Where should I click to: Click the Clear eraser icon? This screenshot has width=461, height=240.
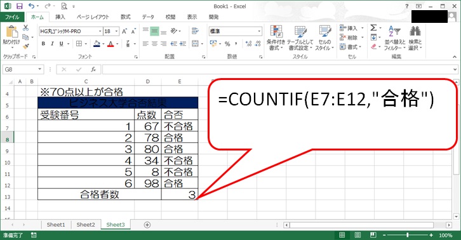(x=373, y=46)
